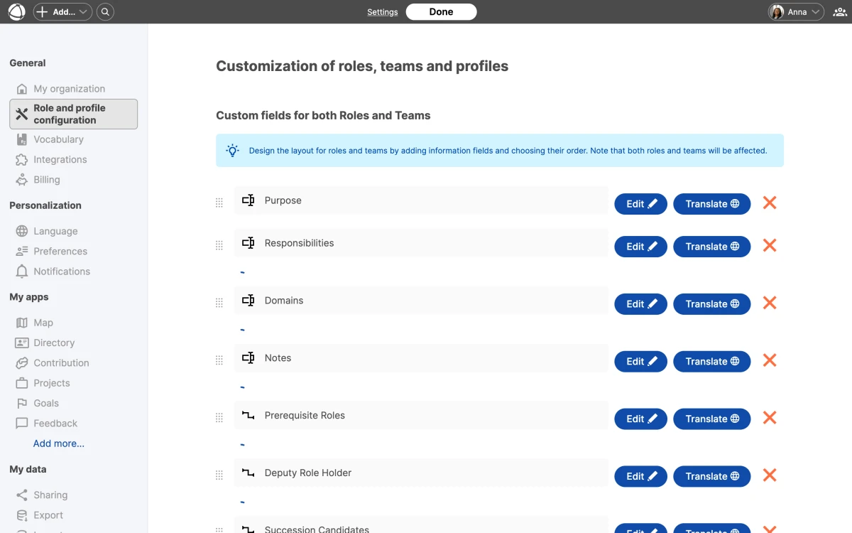
Task: Click the Settings menu item in the header
Action: click(383, 11)
